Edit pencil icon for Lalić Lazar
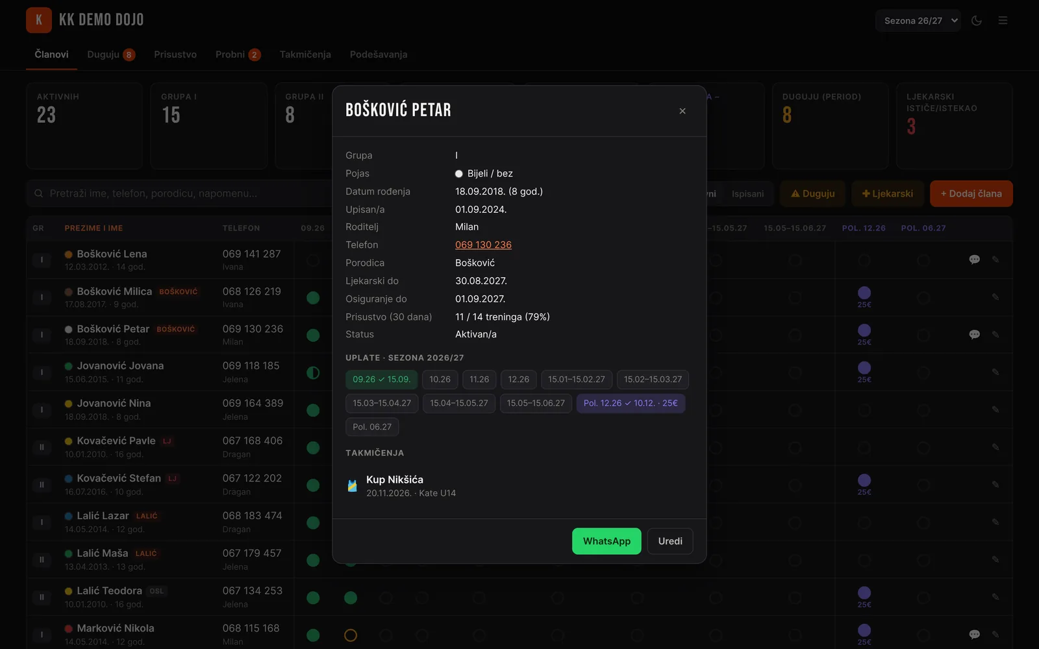 [x=995, y=522]
